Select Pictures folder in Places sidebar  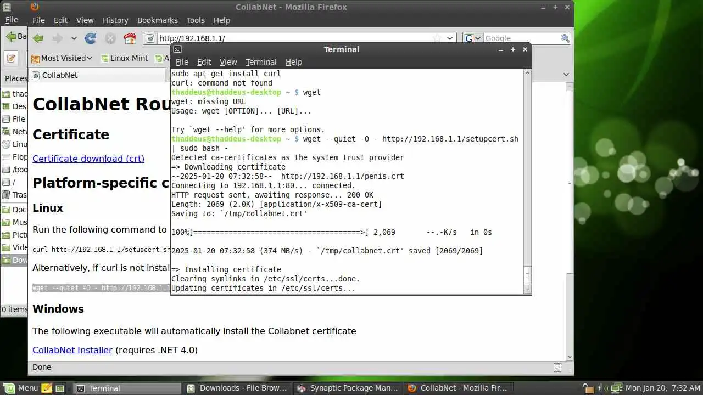(x=15, y=235)
